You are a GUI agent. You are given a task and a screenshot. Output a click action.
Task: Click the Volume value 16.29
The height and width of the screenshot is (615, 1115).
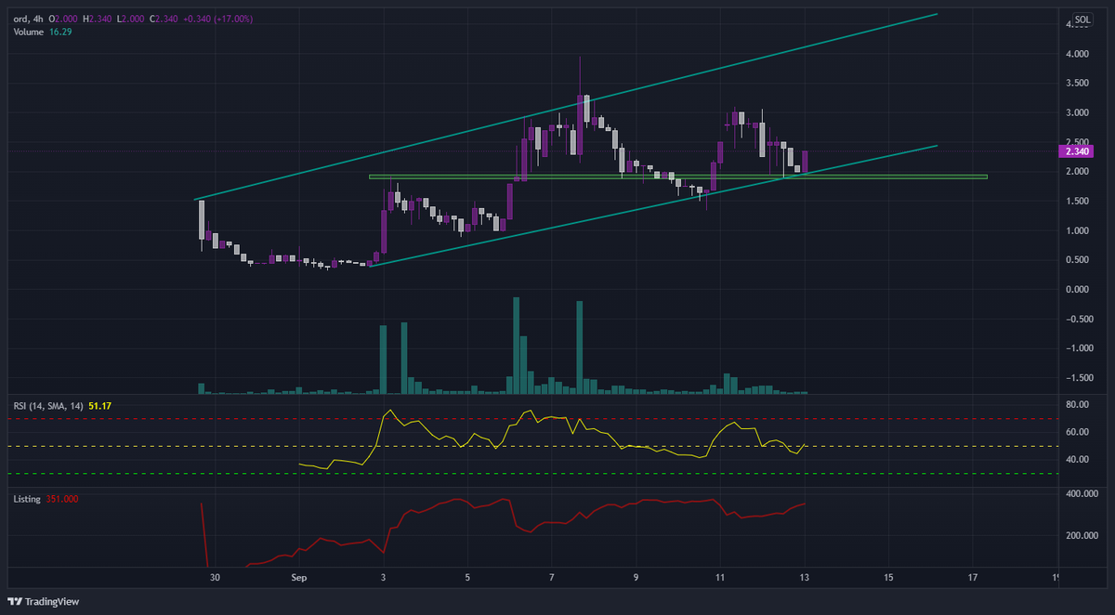click(x=60, y=32)
